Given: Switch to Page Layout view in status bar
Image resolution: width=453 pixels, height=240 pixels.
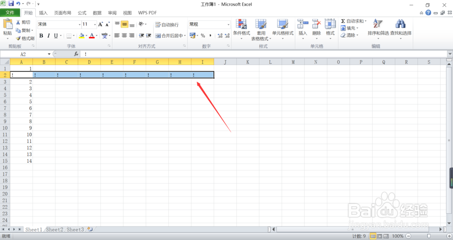Looking at the screenshot, I should pos(380,236).
